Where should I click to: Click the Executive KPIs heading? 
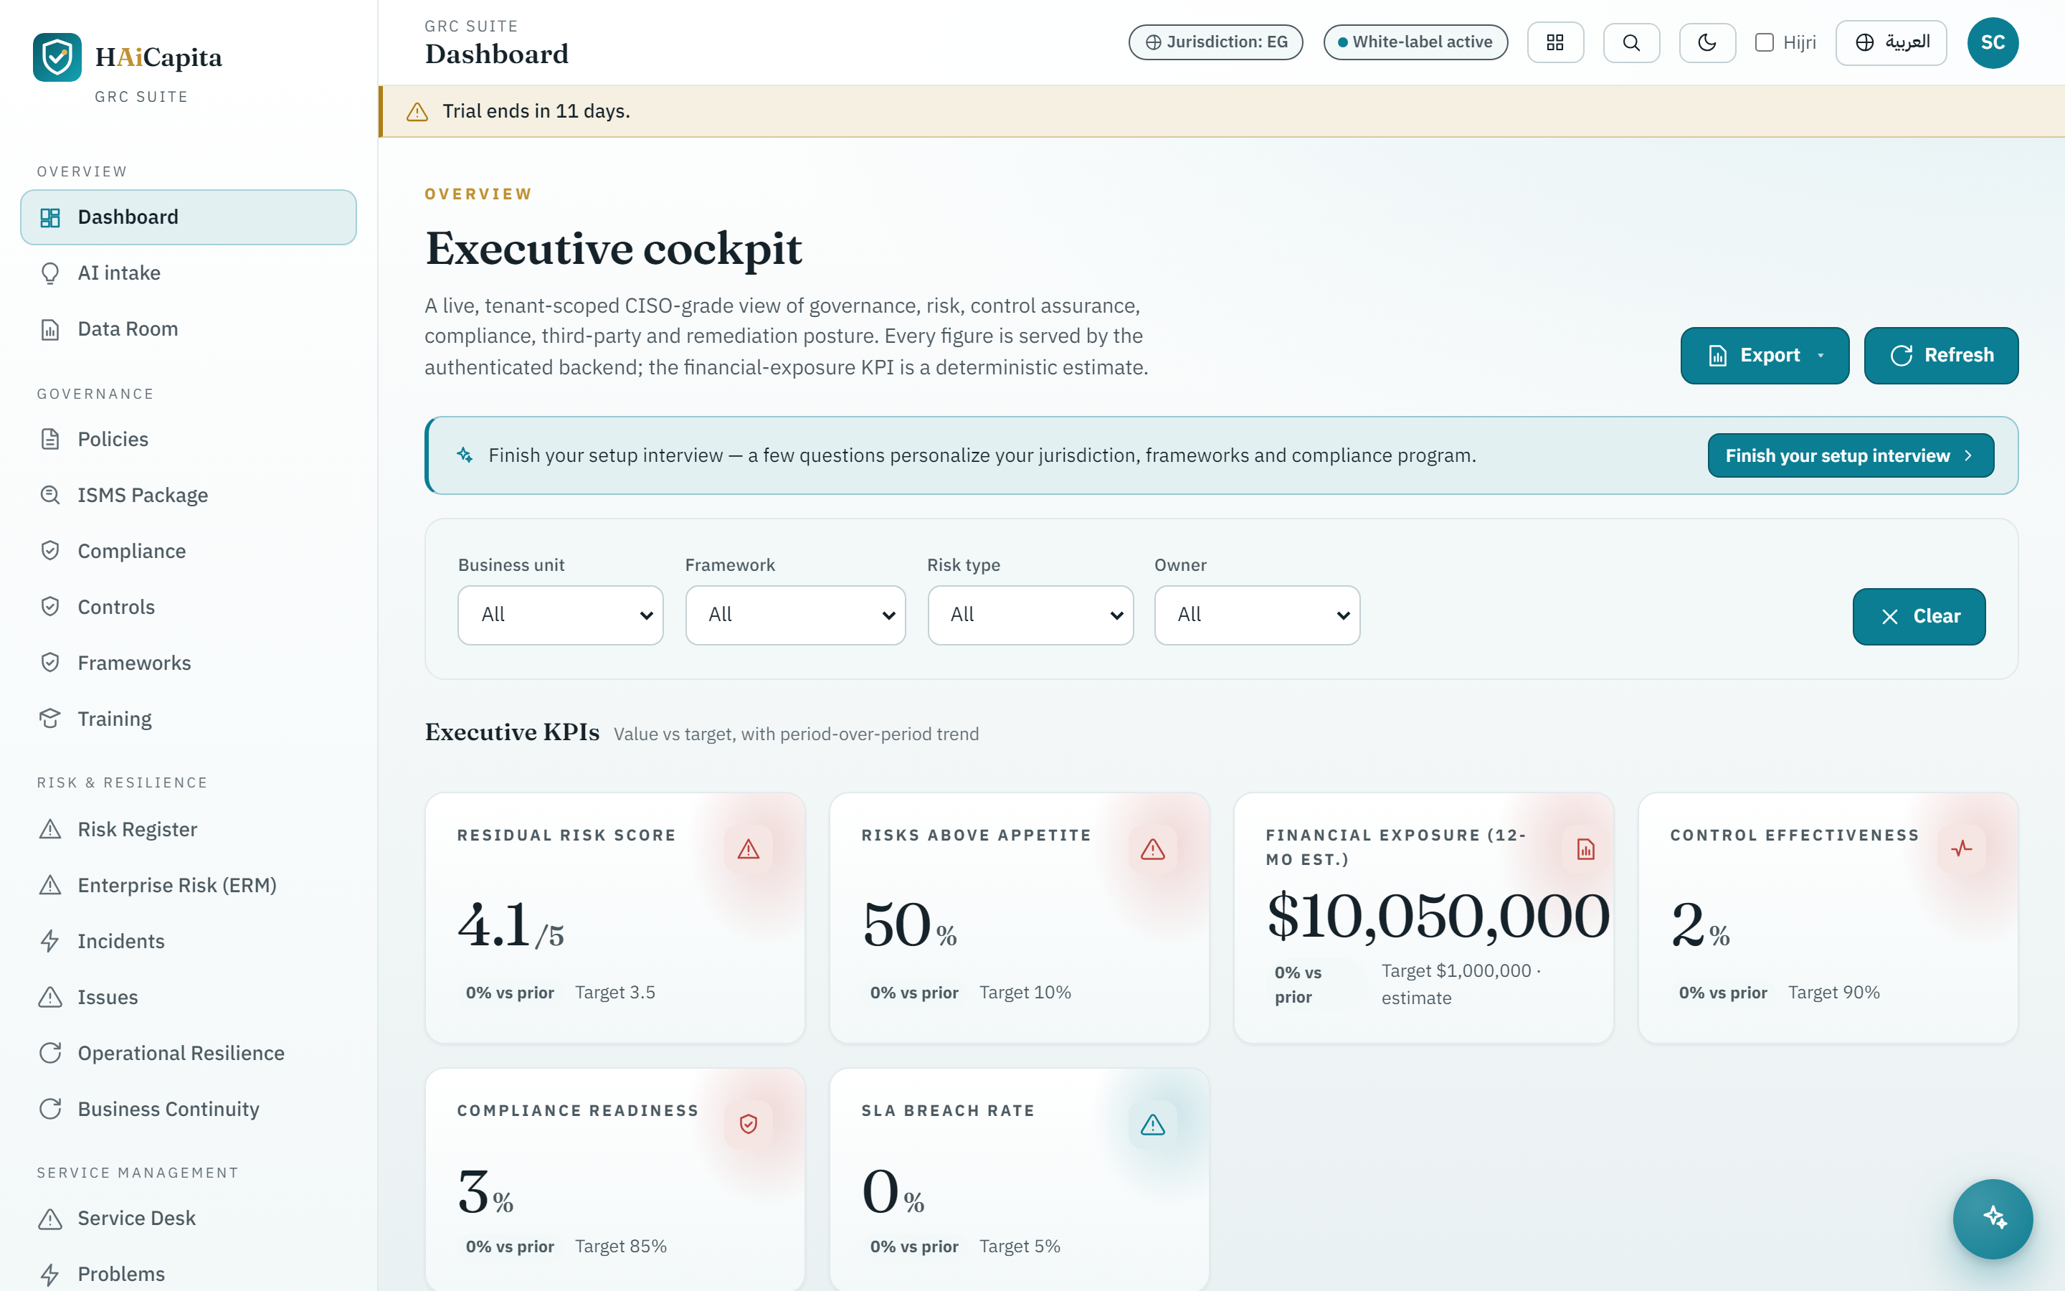[512, 732]
